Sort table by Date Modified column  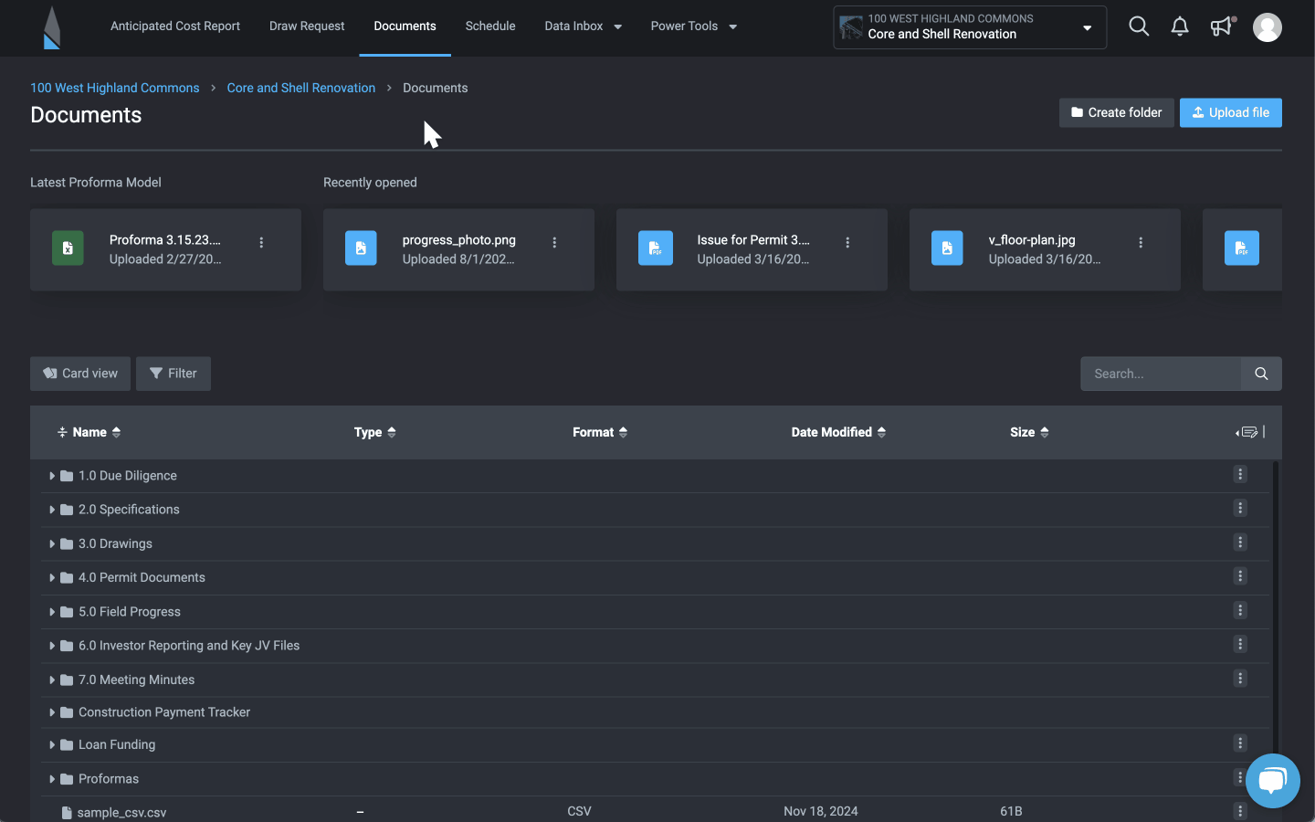click(838, 432)
